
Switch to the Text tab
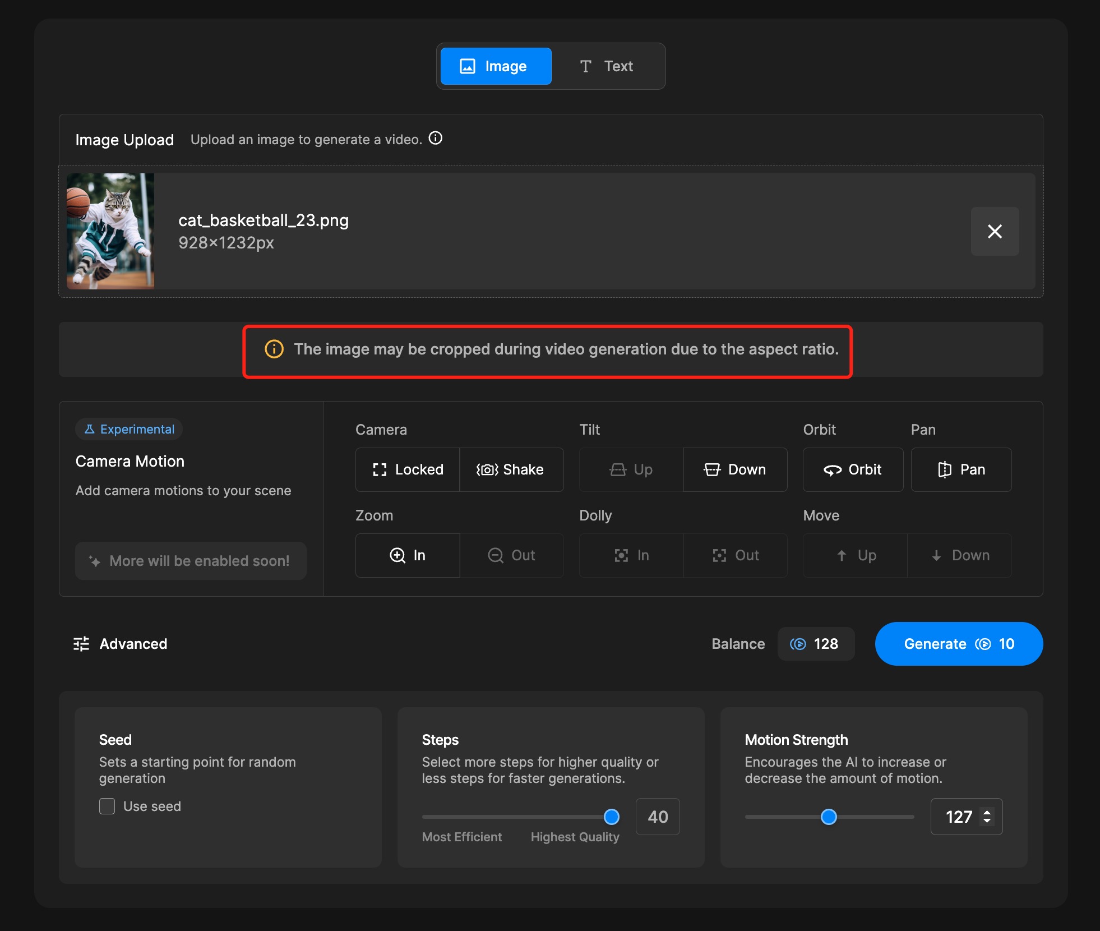pyautogui.click(x=607, y=66)
